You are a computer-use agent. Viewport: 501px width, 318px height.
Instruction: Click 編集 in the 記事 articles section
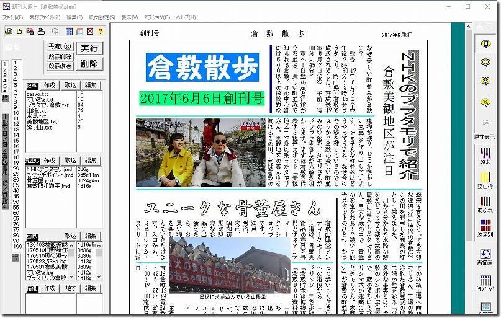pyautogui.click(x=91, y=85)
